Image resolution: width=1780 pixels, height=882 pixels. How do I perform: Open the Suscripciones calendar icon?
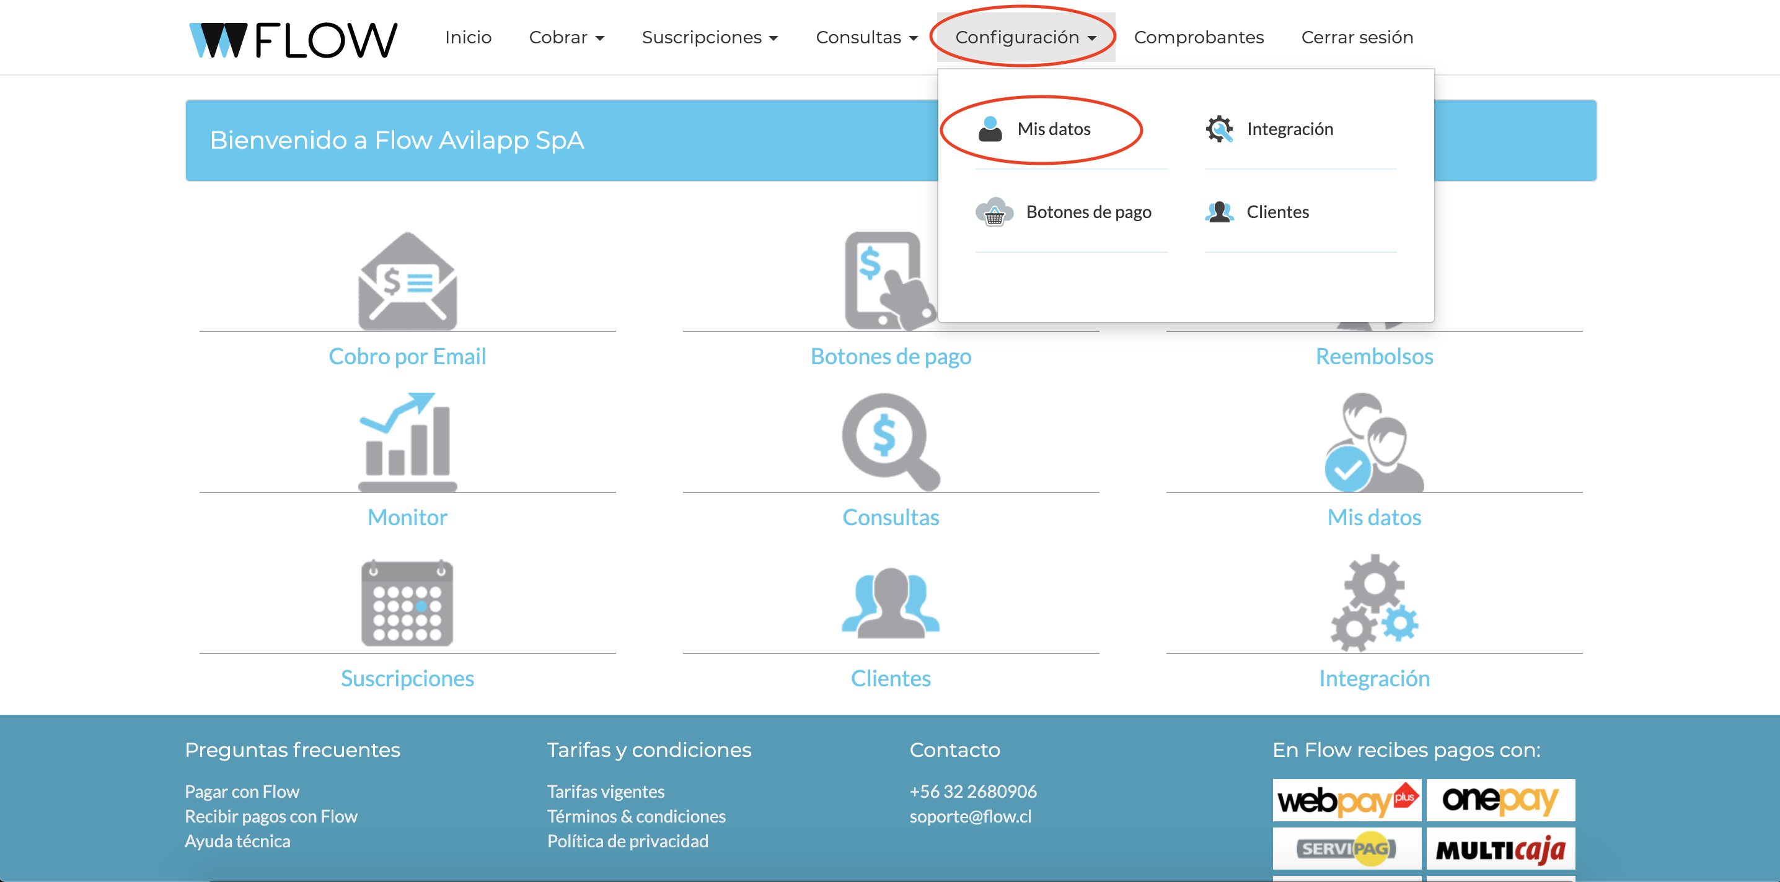tap(407, 603)
